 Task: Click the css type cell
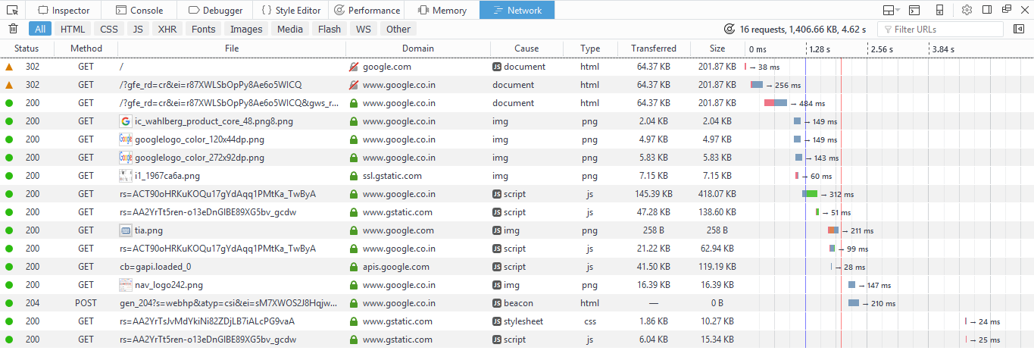(x=590, y=321)
